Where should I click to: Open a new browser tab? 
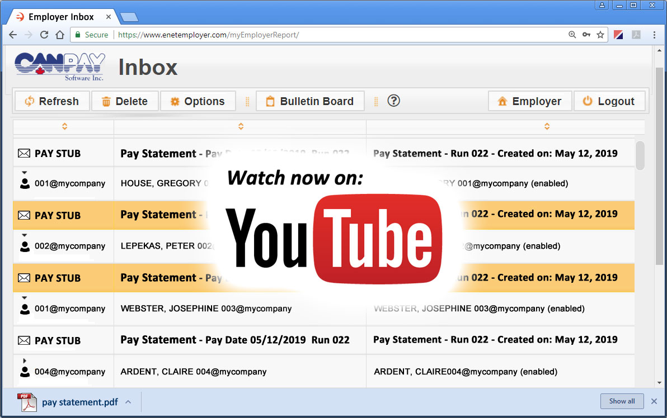pos(129,17)
